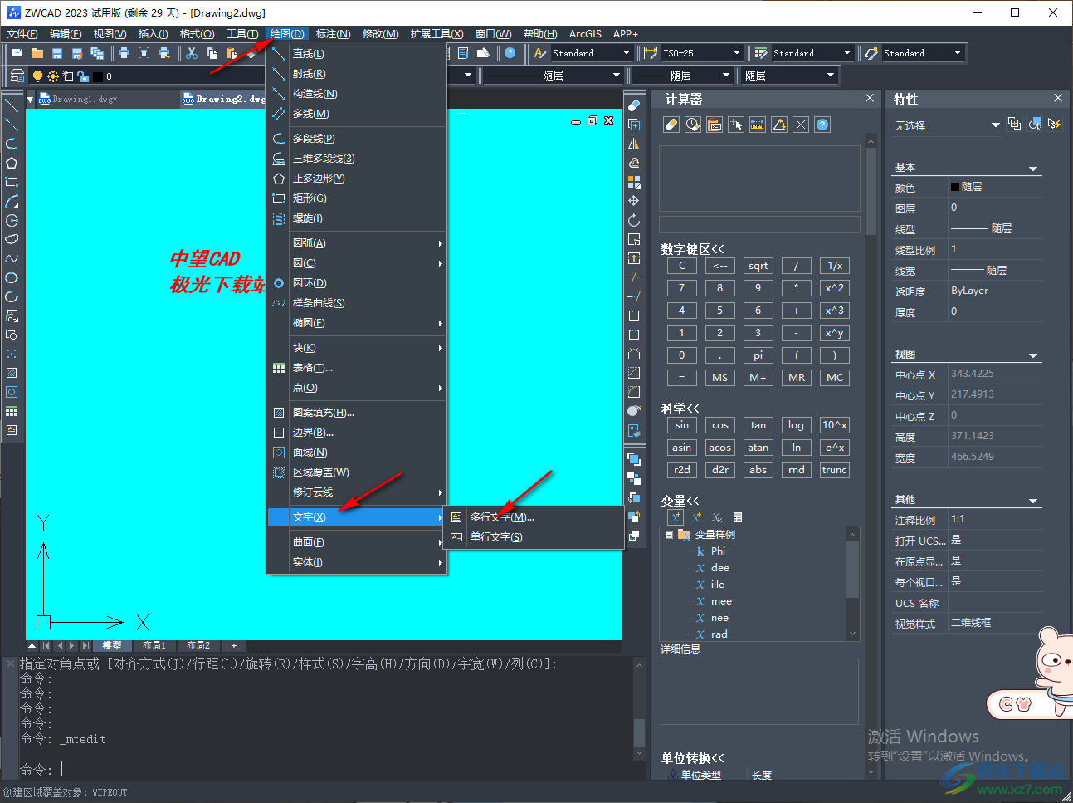1073x803 pixels.
Task: Select the Rotate tool in modify toolbar
Action: pos(634,221)
